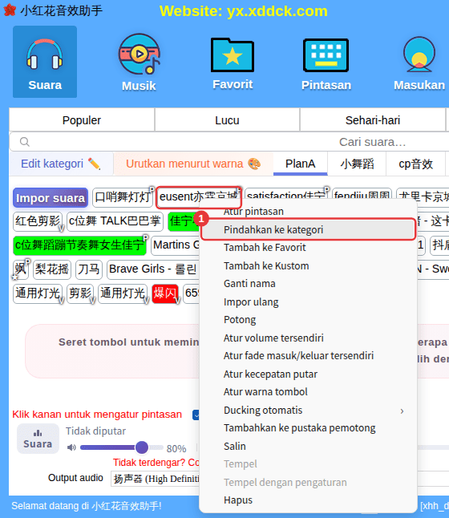Select the 小舞蹈 category tab
The image size is (449, 518).
coord(357,164)
